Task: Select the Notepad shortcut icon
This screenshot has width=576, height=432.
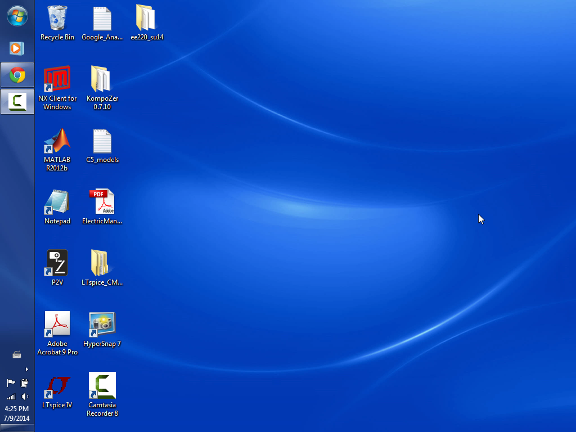Action: (x=57, y=202)
